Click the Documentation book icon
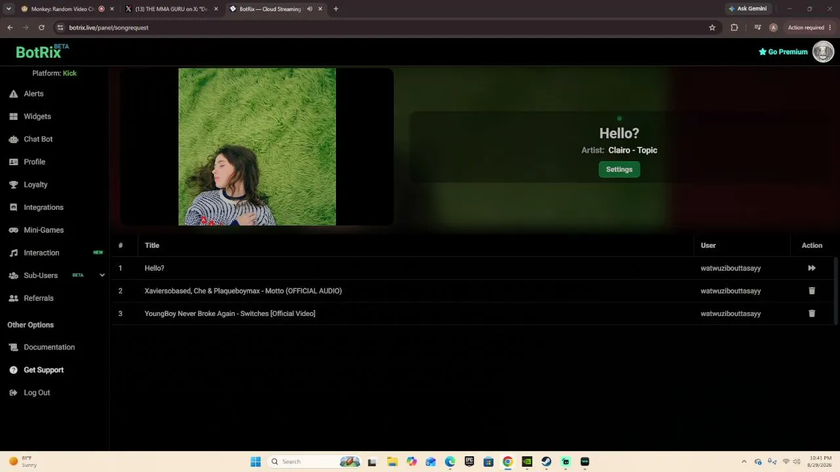This screenshot has width=840, height=472. 13,347
